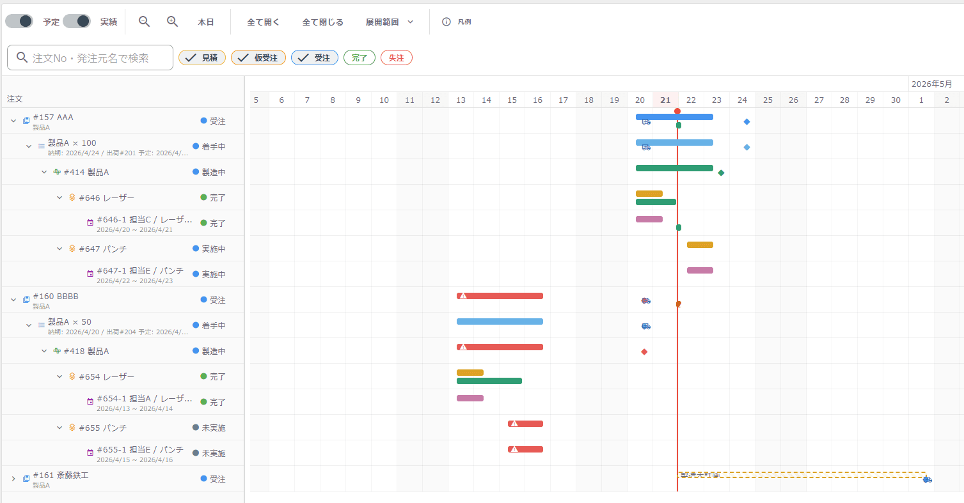The width and height of the screenshot is (964, 503).
Task: Collapse the #646 レーザー process row
Action: coord(59,197)
